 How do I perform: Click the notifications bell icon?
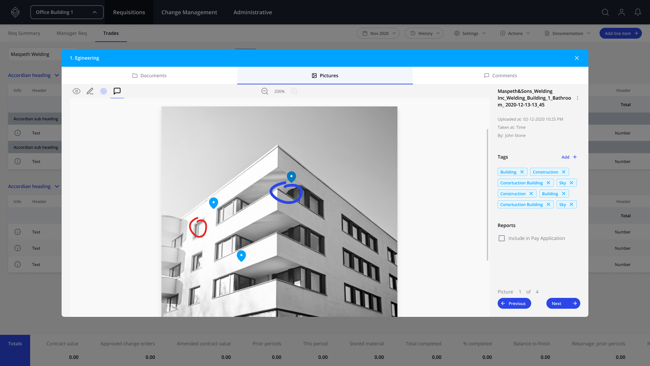pyautogui.click(x=637, y=12)
